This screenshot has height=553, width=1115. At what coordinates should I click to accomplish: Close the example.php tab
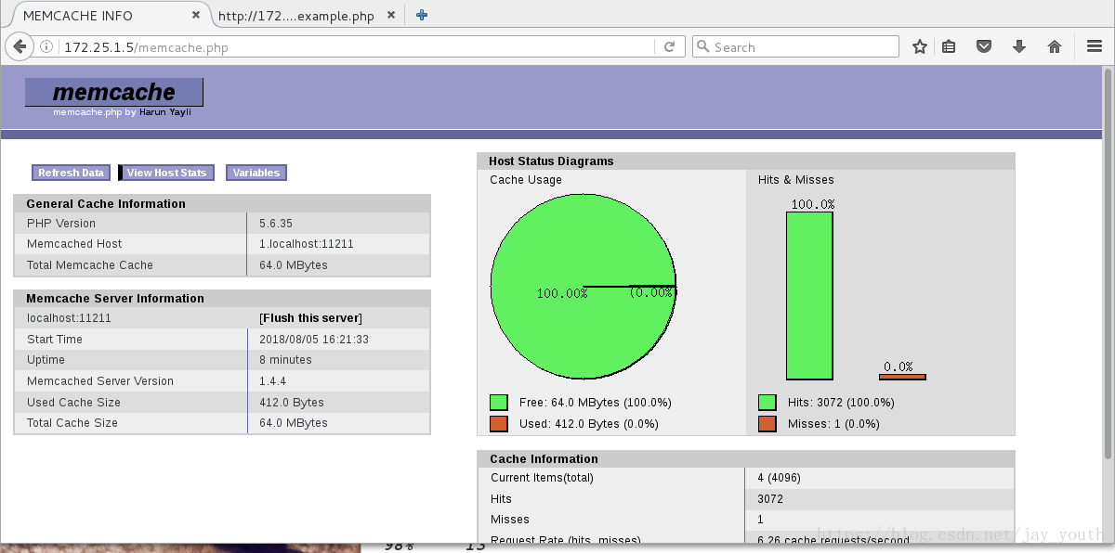(x=392, y=16)
